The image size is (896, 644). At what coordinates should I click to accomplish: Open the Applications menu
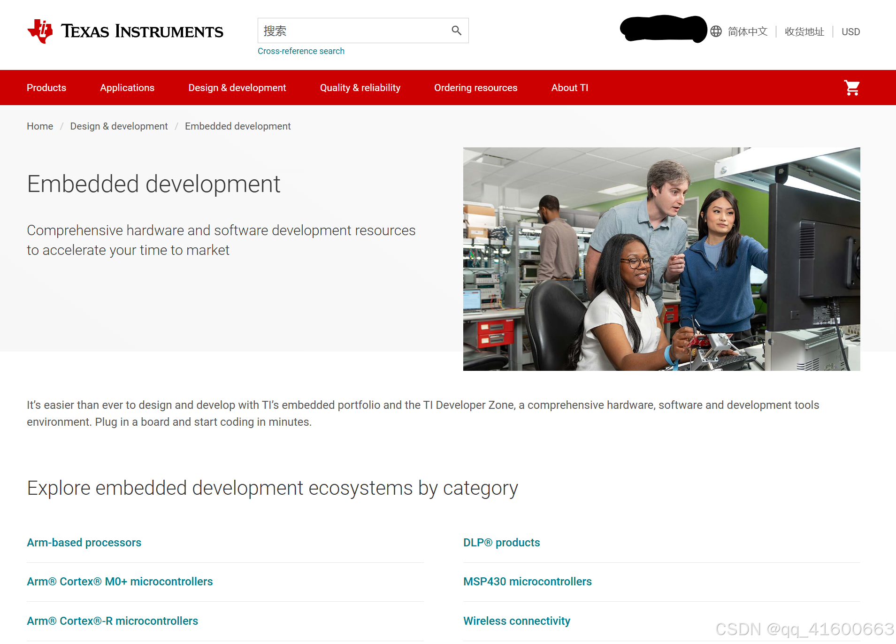coord(127,88)
